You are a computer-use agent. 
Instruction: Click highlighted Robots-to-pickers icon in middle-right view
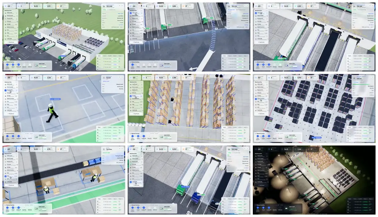click(256, 99)
